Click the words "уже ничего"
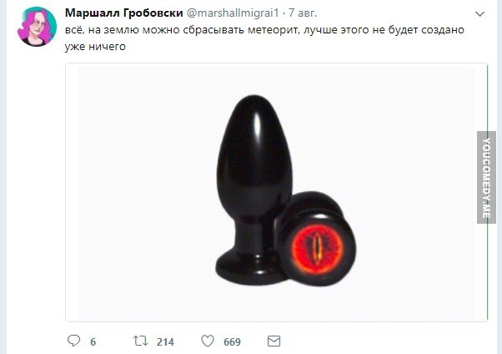The width and height of the screenshot is (502, 354). point(95,47)
